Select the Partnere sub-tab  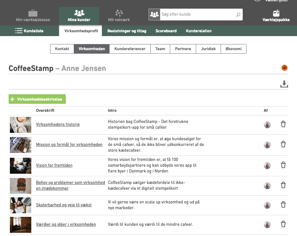coord(183,49)
